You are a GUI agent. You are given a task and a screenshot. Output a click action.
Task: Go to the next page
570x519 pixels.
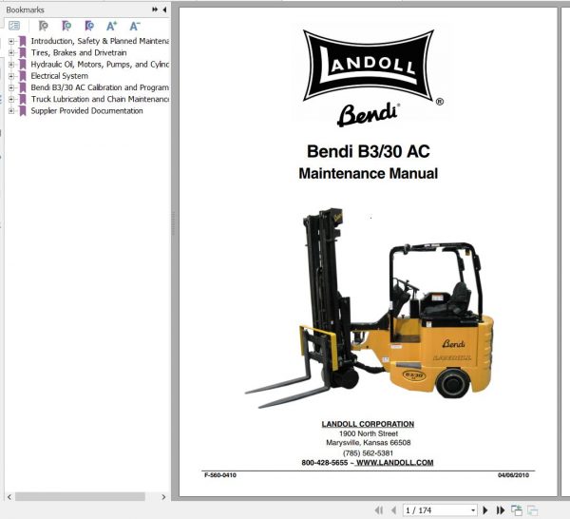pyautogui.click(x=484, y=510)
